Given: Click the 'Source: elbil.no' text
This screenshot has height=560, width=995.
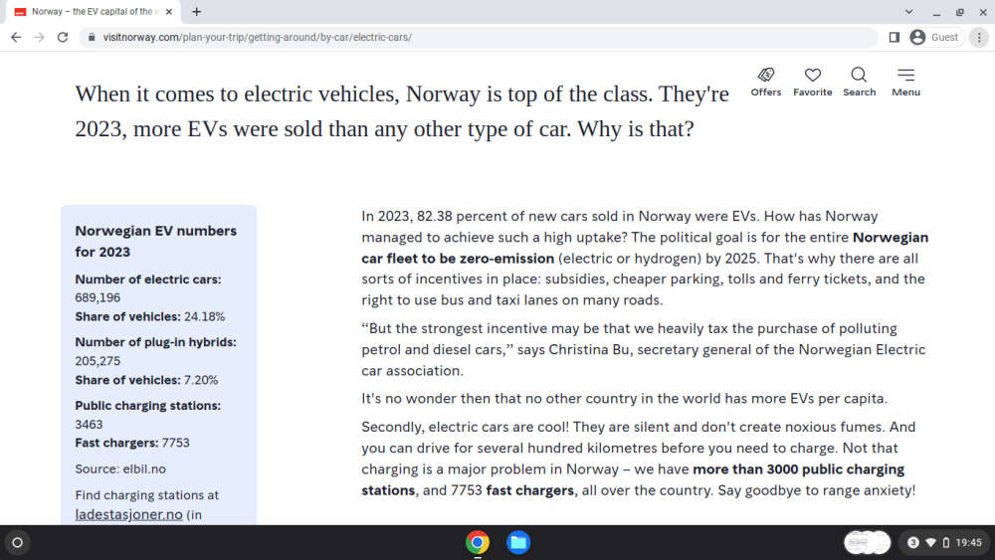Looking at the screenshot, I should tap(120, 469).
